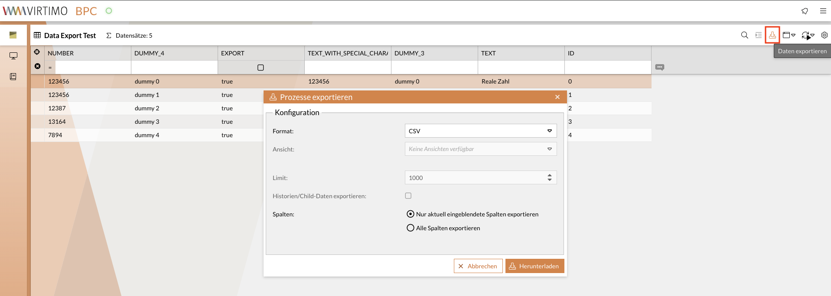
Task: Click the comment bubble icon right of ID filter
Action: [659, 67]
